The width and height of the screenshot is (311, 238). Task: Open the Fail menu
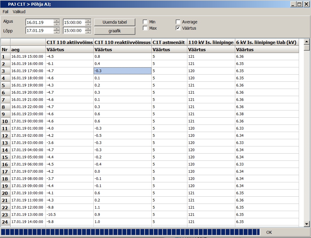pos(5,12)
